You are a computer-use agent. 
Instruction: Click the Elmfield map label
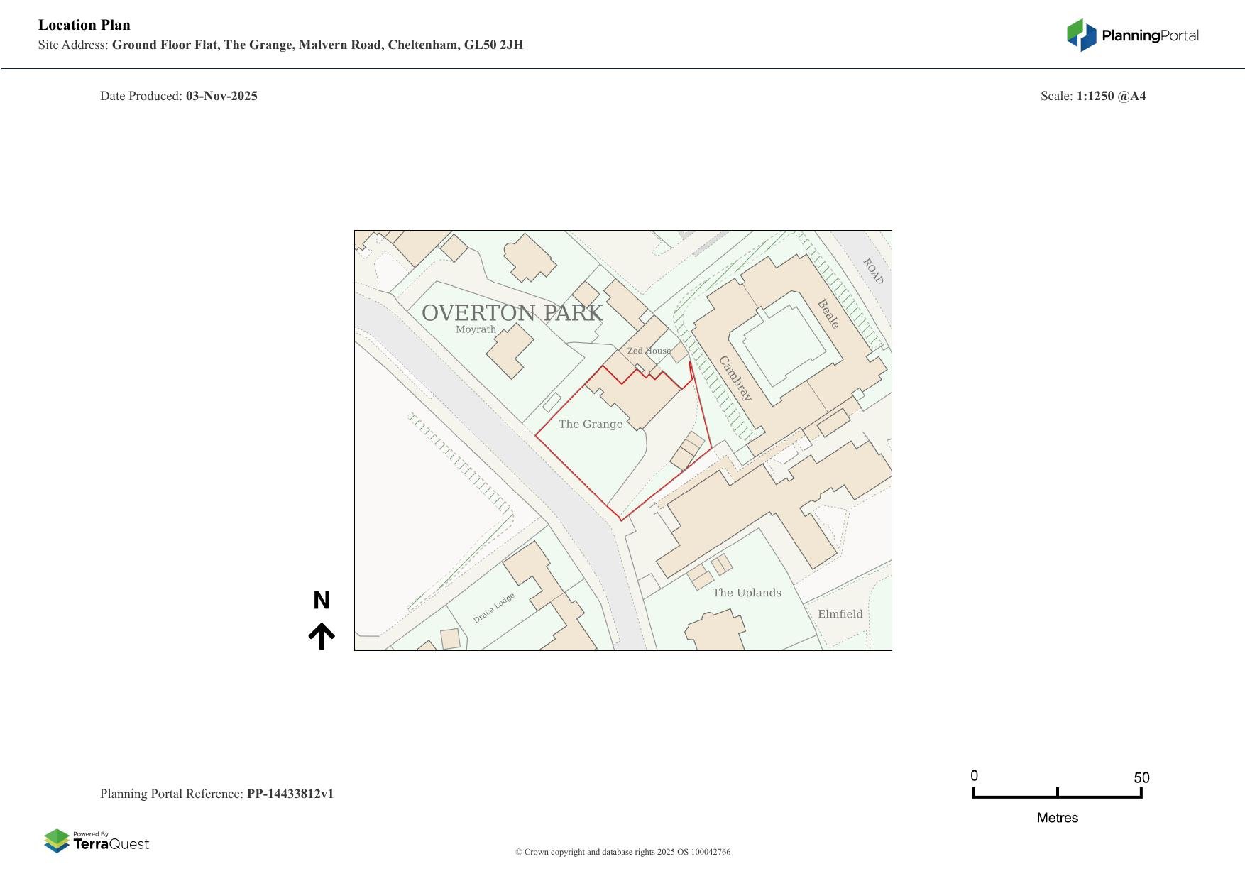click(x=840, y=614)
